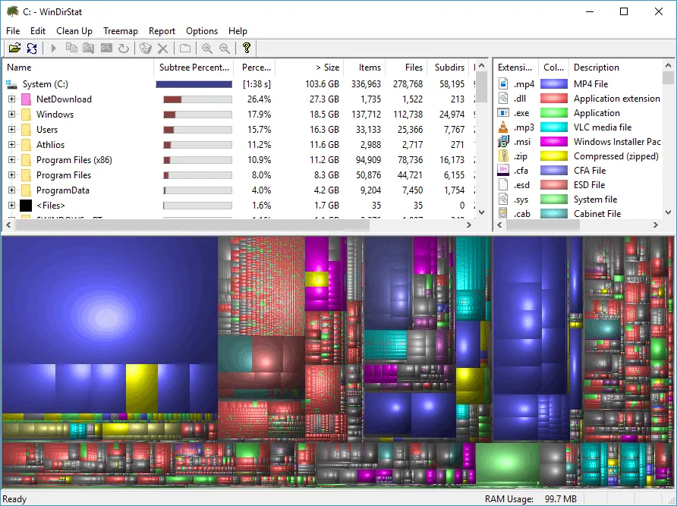Click the Copy path toolbar icon
Image resolution: width=677 pixels, height=506 pixels.
pos(71,48)
